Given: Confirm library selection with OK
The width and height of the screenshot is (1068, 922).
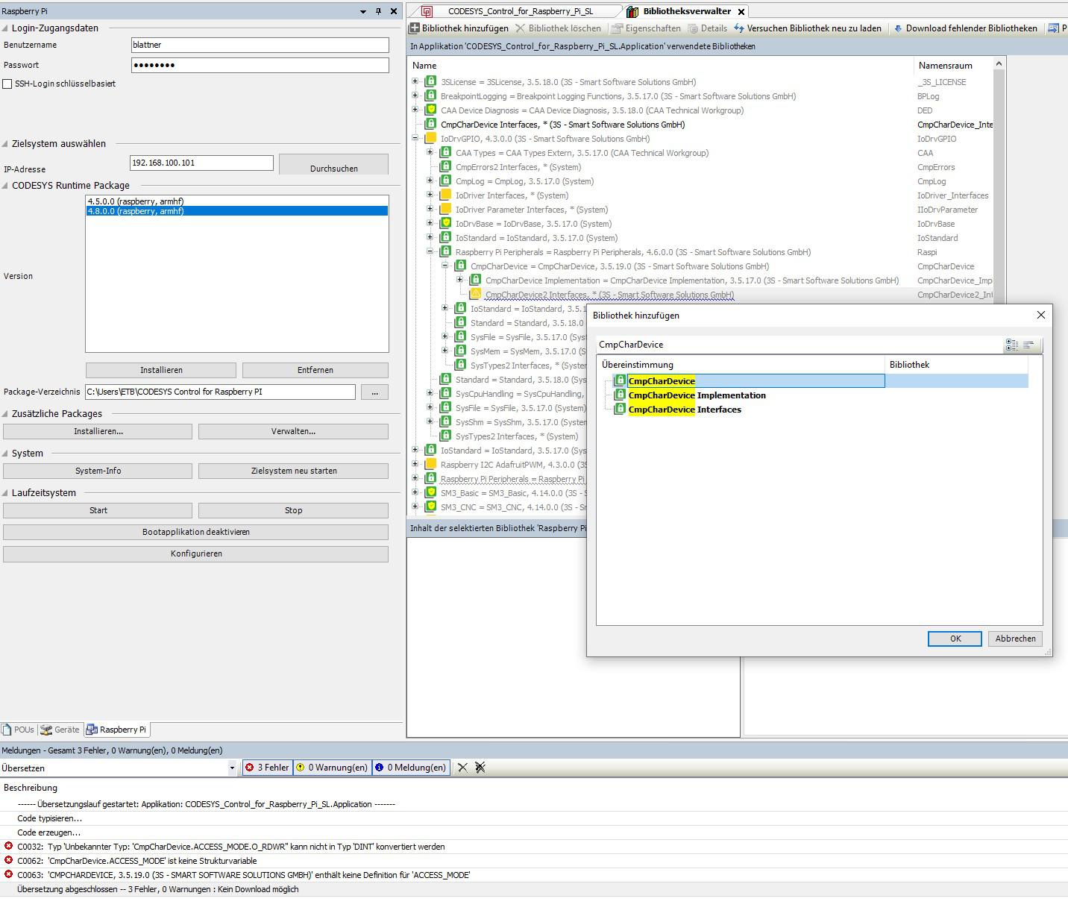Looking at the screenshot, I should tap(954, 639).
